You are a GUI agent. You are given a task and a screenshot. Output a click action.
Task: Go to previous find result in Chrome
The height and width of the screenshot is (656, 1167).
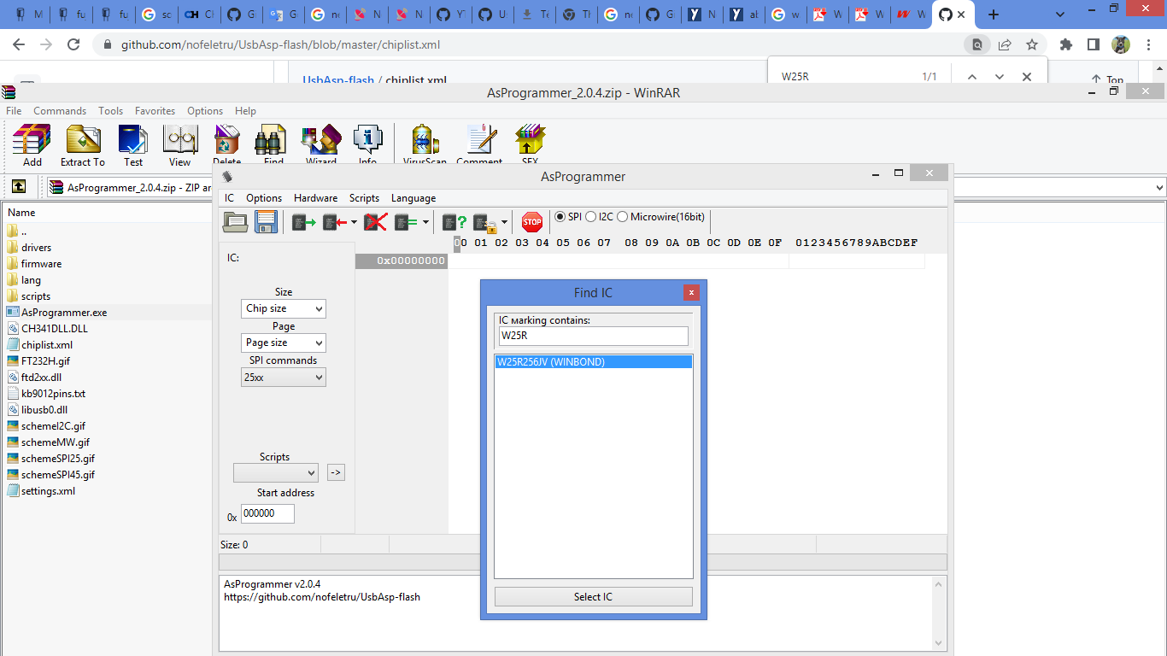click(971, 77)
